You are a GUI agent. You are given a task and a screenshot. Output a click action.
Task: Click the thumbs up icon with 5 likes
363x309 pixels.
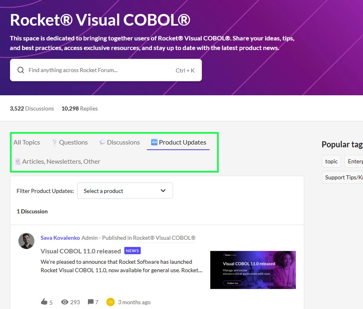pos(44,301)
